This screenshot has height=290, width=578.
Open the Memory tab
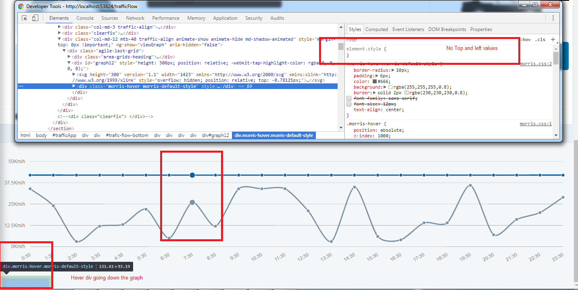coord(196,18)
